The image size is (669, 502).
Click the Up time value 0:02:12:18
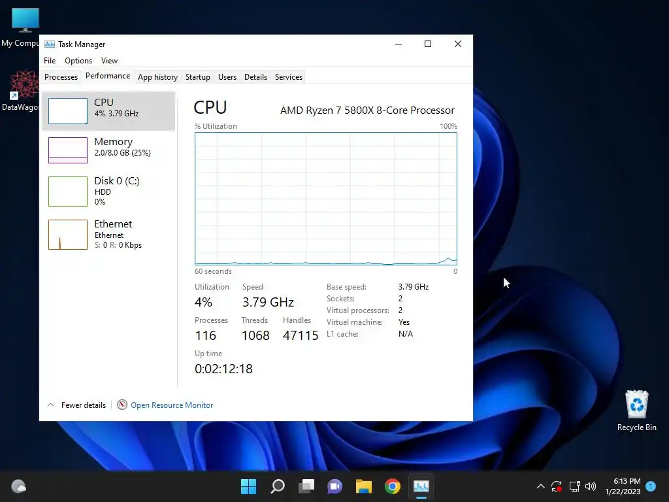[x=223, y=369]
